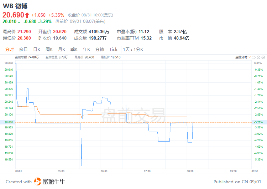Click the 盘前总量 3.73万 label
Viewport: 267px width, 189px height.
click(x=57, y=57)
